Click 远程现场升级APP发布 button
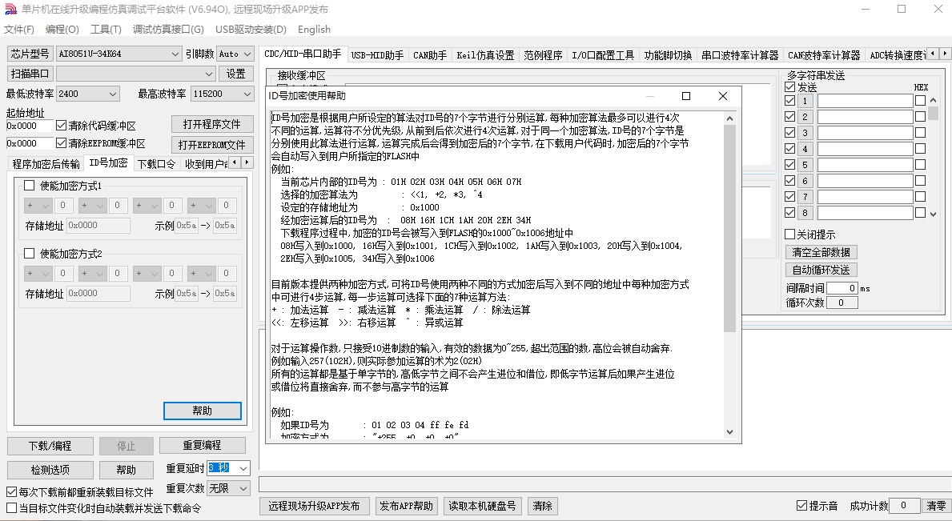 pyautogui.click(x=315, y=506)
